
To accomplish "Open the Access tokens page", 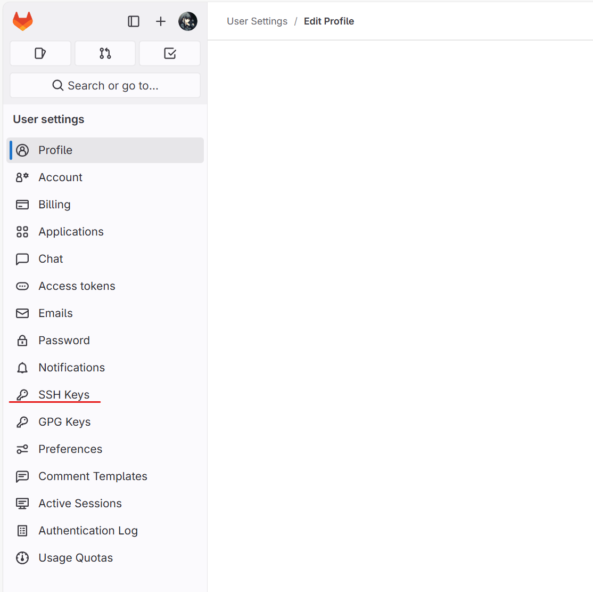I will 77,286.
